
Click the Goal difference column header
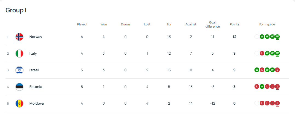[x=212, y=24]
